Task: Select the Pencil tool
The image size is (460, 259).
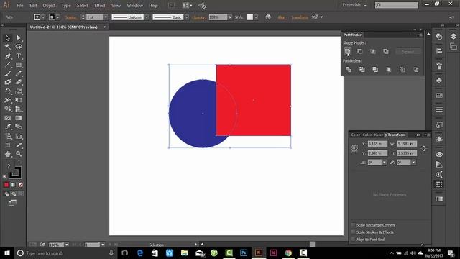Action: [x=19, y=73]
